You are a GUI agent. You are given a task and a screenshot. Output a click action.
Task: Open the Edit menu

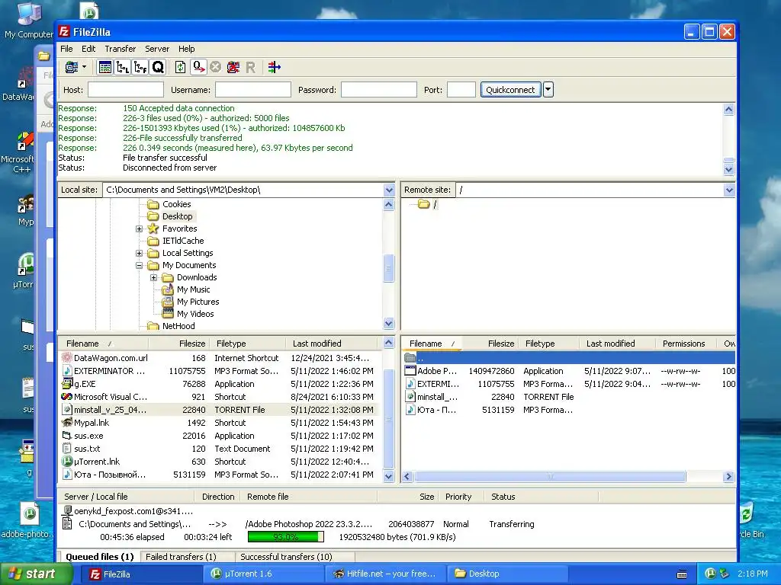coord(88,49)
